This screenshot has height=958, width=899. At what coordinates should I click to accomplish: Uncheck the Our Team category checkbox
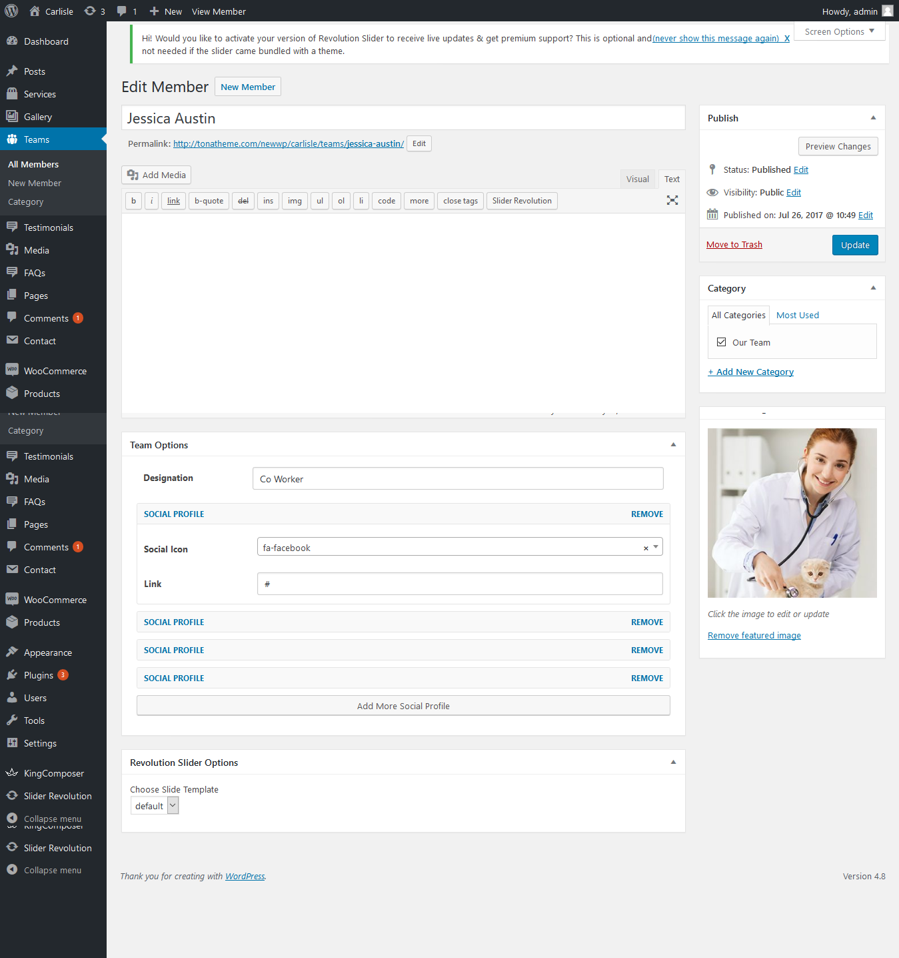721,342
